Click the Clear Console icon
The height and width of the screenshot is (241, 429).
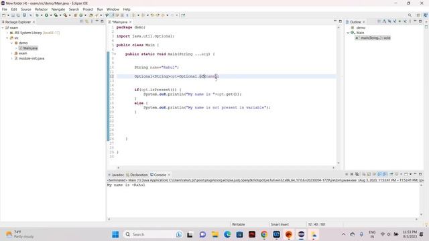point(364,174)
